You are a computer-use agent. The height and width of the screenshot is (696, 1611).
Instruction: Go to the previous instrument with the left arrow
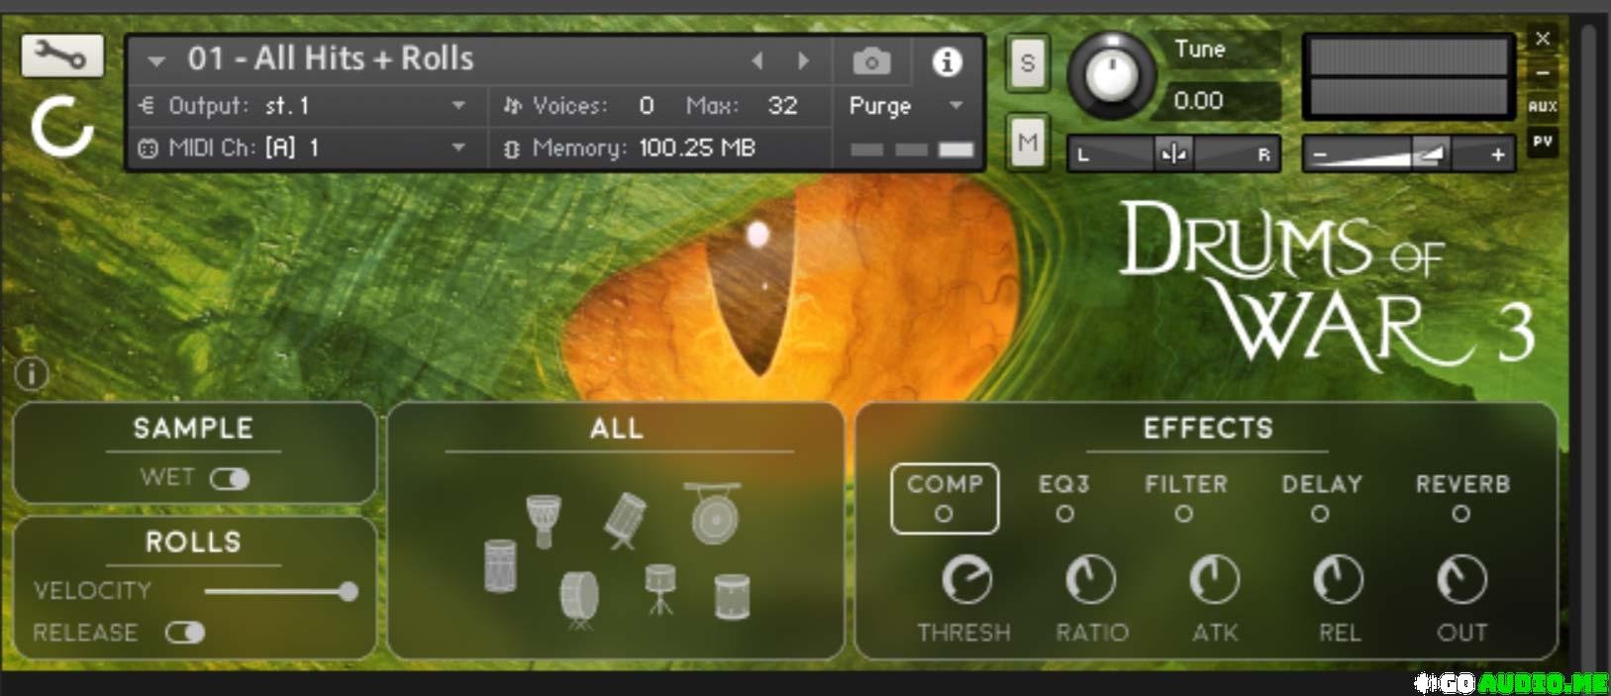[x=758, y=61]
